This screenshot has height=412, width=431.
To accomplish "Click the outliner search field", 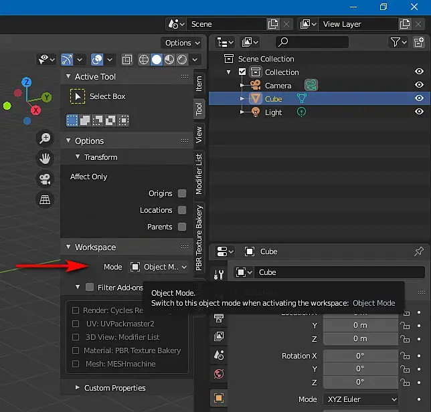I will [312, 42].
